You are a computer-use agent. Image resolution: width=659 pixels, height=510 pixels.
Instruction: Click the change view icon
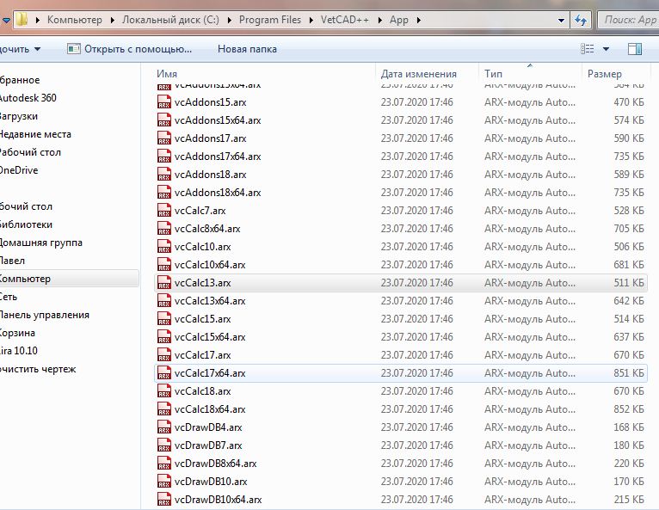point(587,49)
